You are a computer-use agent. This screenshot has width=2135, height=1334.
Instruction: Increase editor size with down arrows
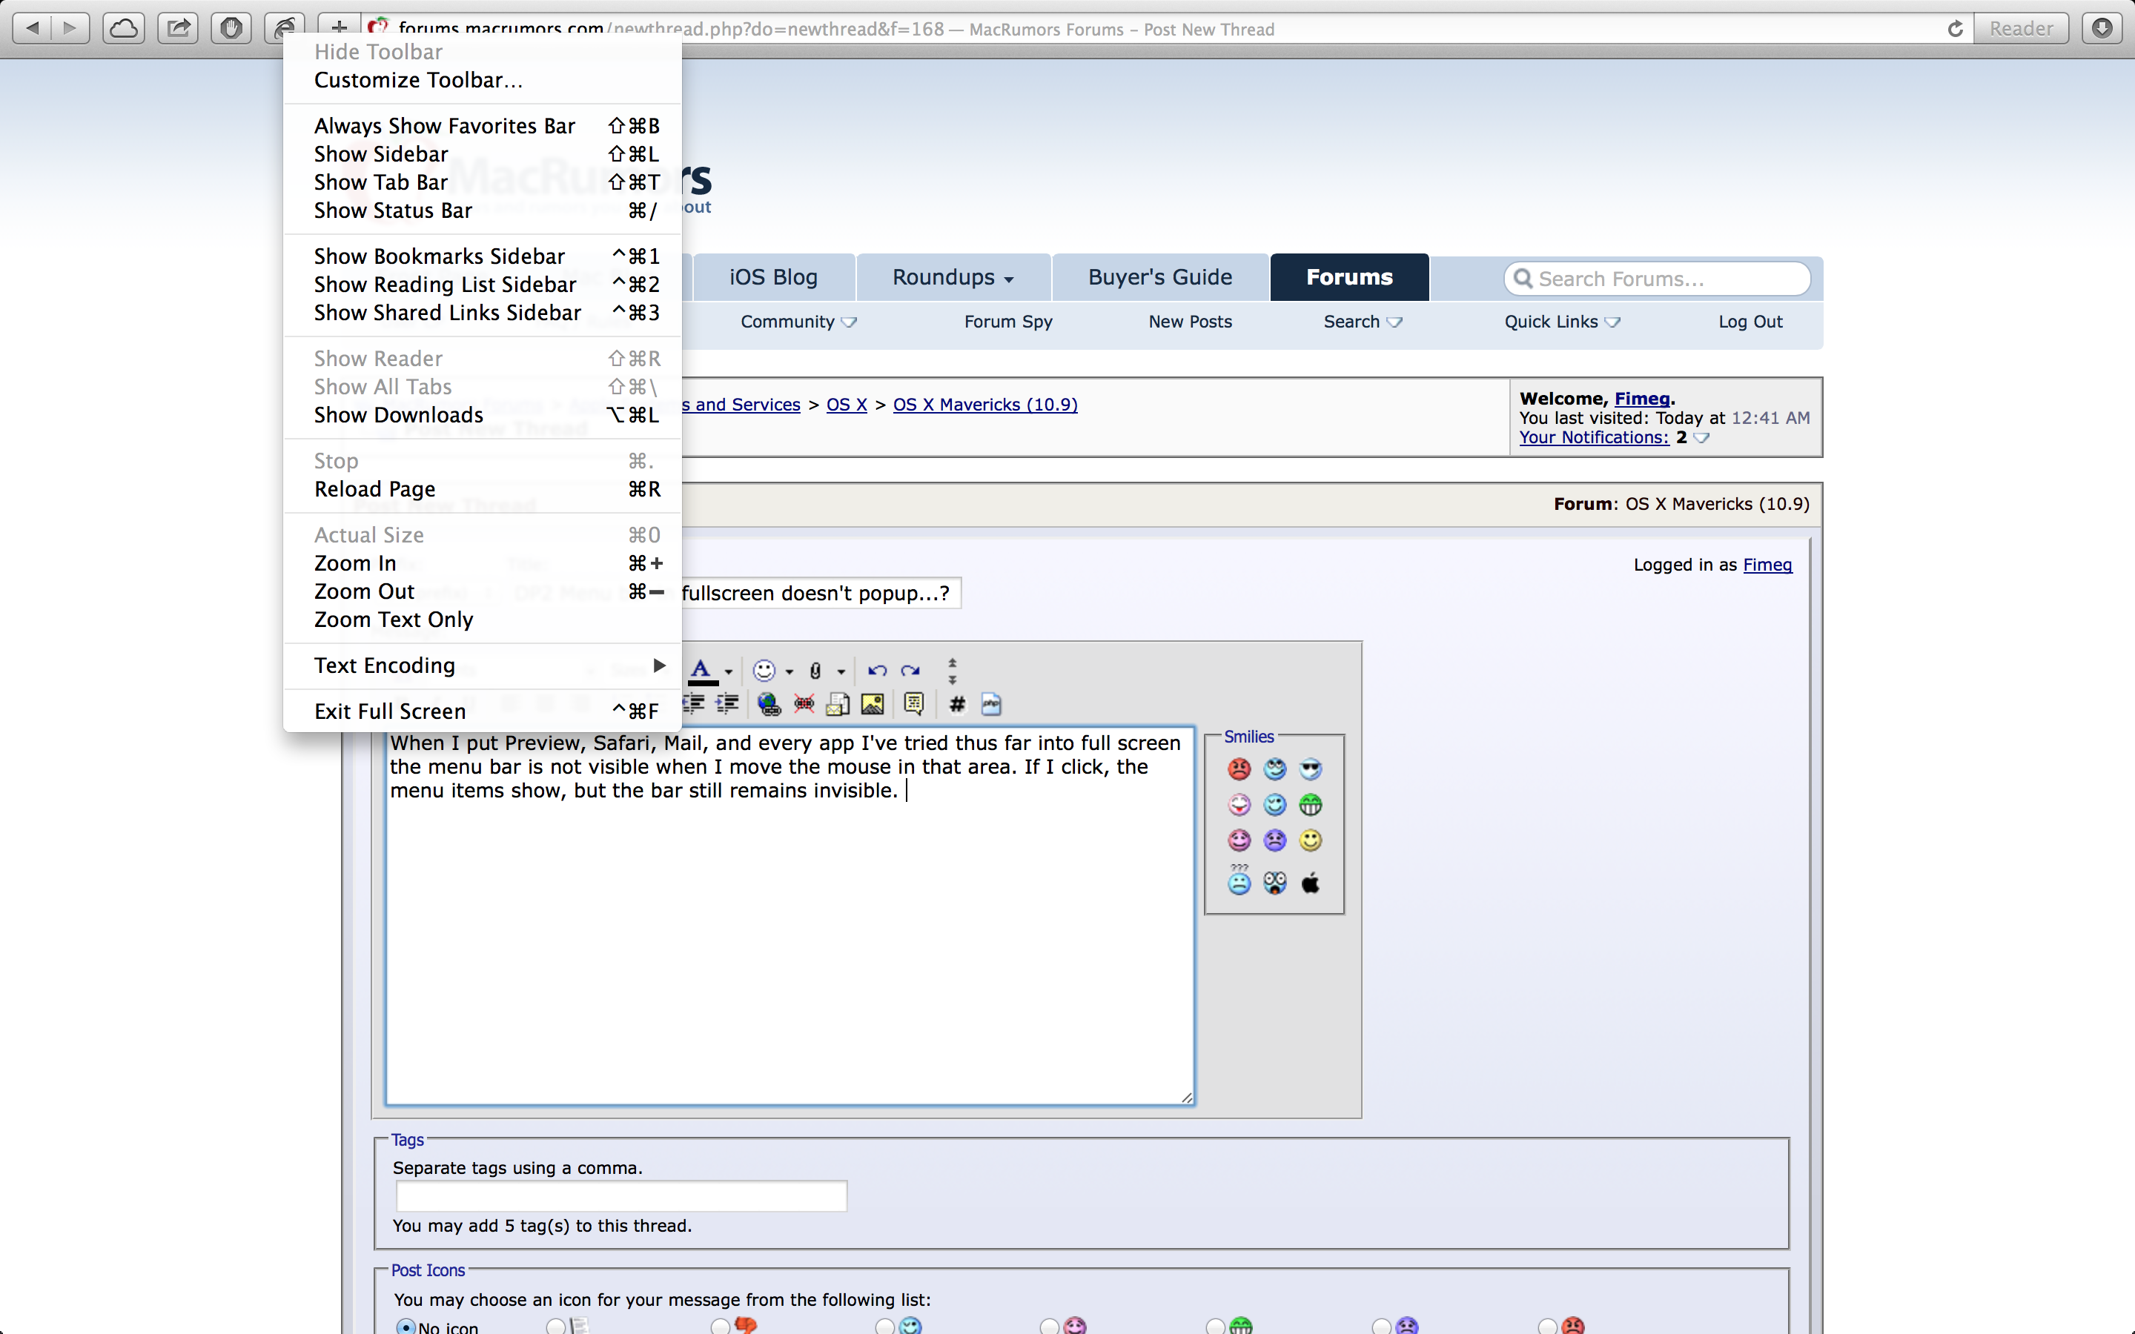(952, 680)
